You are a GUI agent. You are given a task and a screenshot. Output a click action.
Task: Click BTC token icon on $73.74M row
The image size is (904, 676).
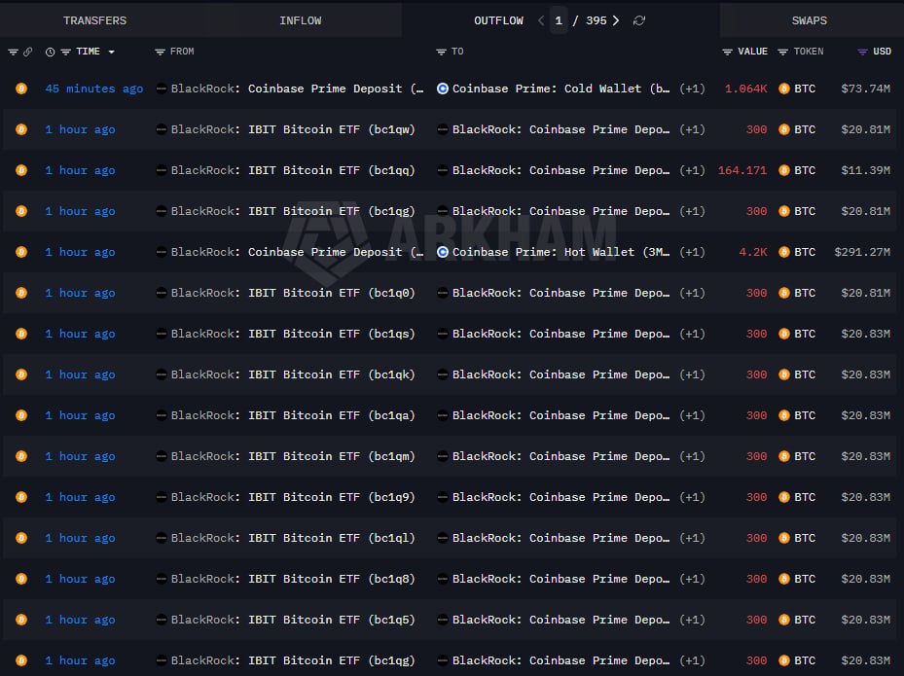pyautogui.click(x=784, y=89)
